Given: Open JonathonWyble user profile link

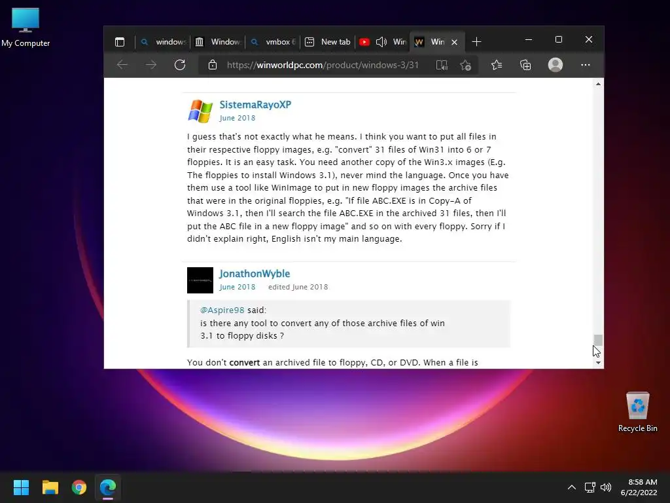Looking at the screenshot, I should click(x=255, y=274).
